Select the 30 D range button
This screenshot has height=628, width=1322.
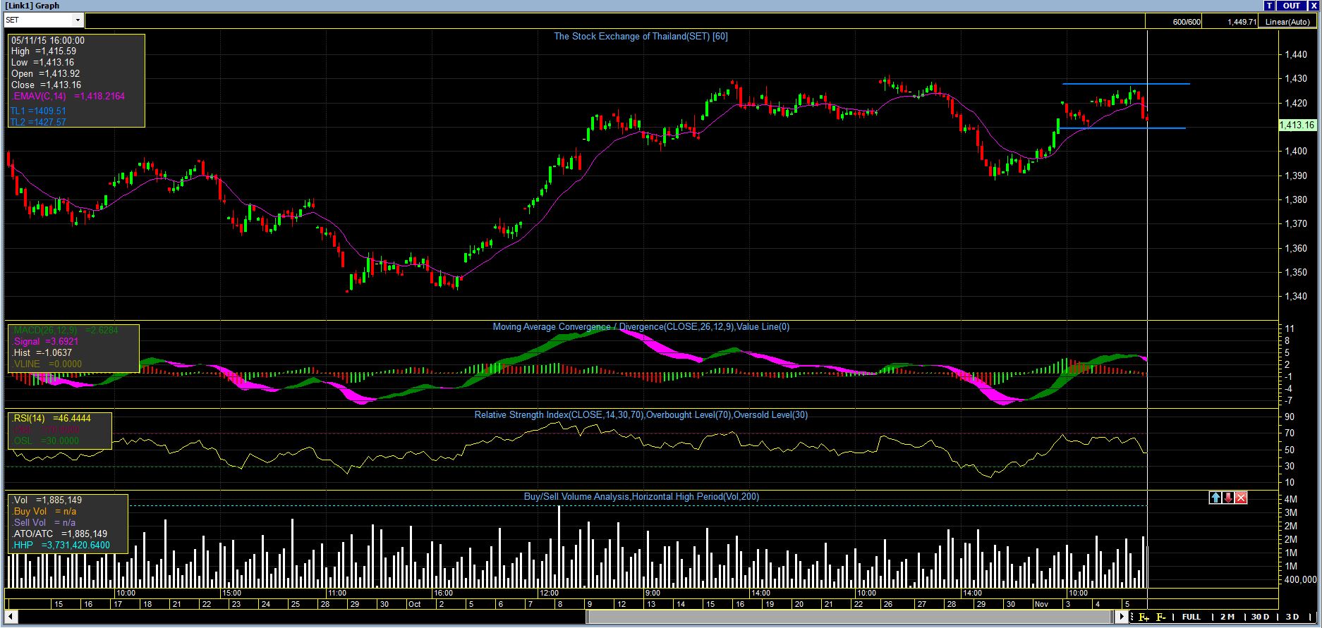point(1261,617)
